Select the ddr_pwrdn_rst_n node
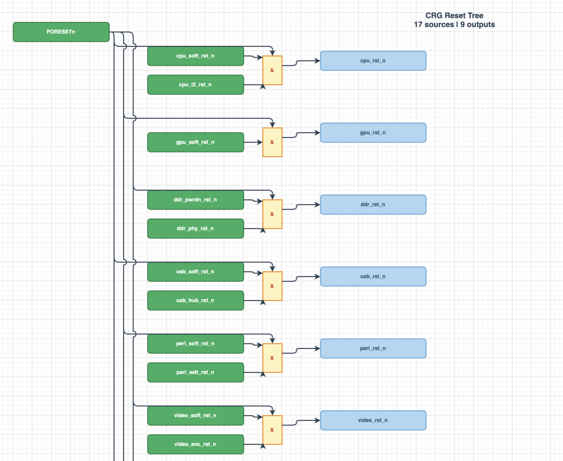Screen dimensions: 563x461 pyautogui.click(x=195, y=200)
